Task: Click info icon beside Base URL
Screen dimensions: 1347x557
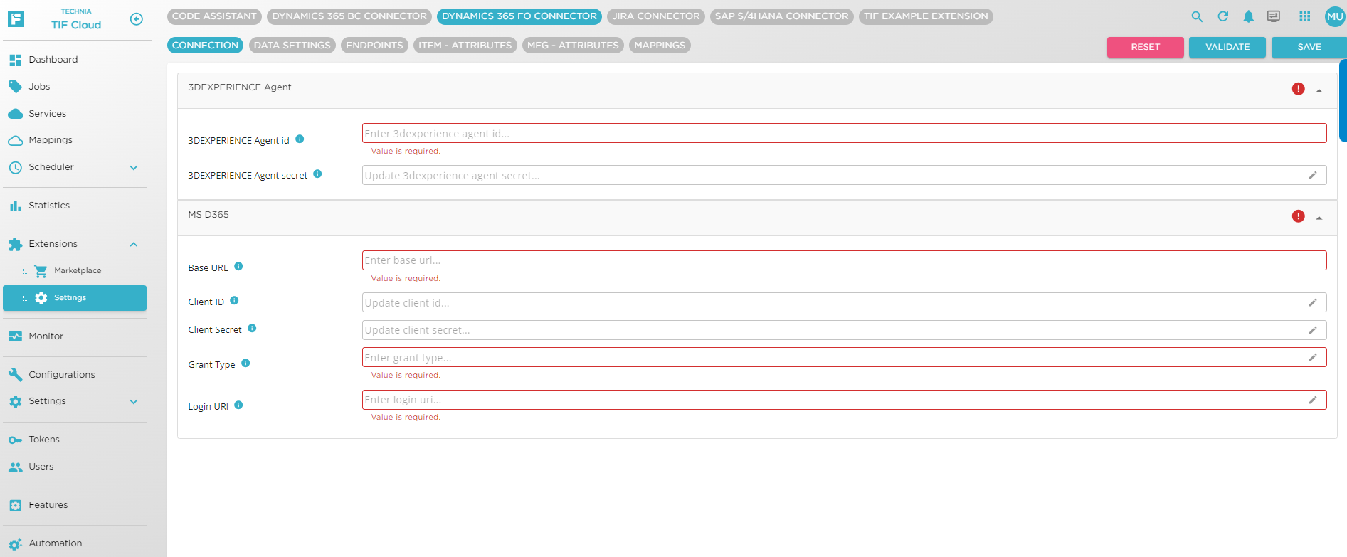Action: tap(238, 267)
